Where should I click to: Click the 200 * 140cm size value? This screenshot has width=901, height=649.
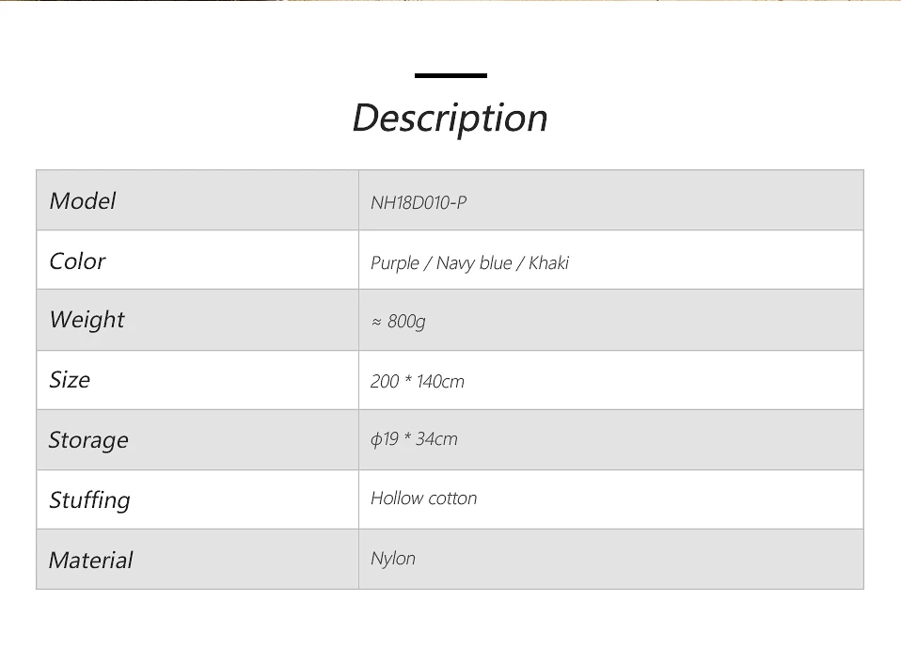click(418, 381)
